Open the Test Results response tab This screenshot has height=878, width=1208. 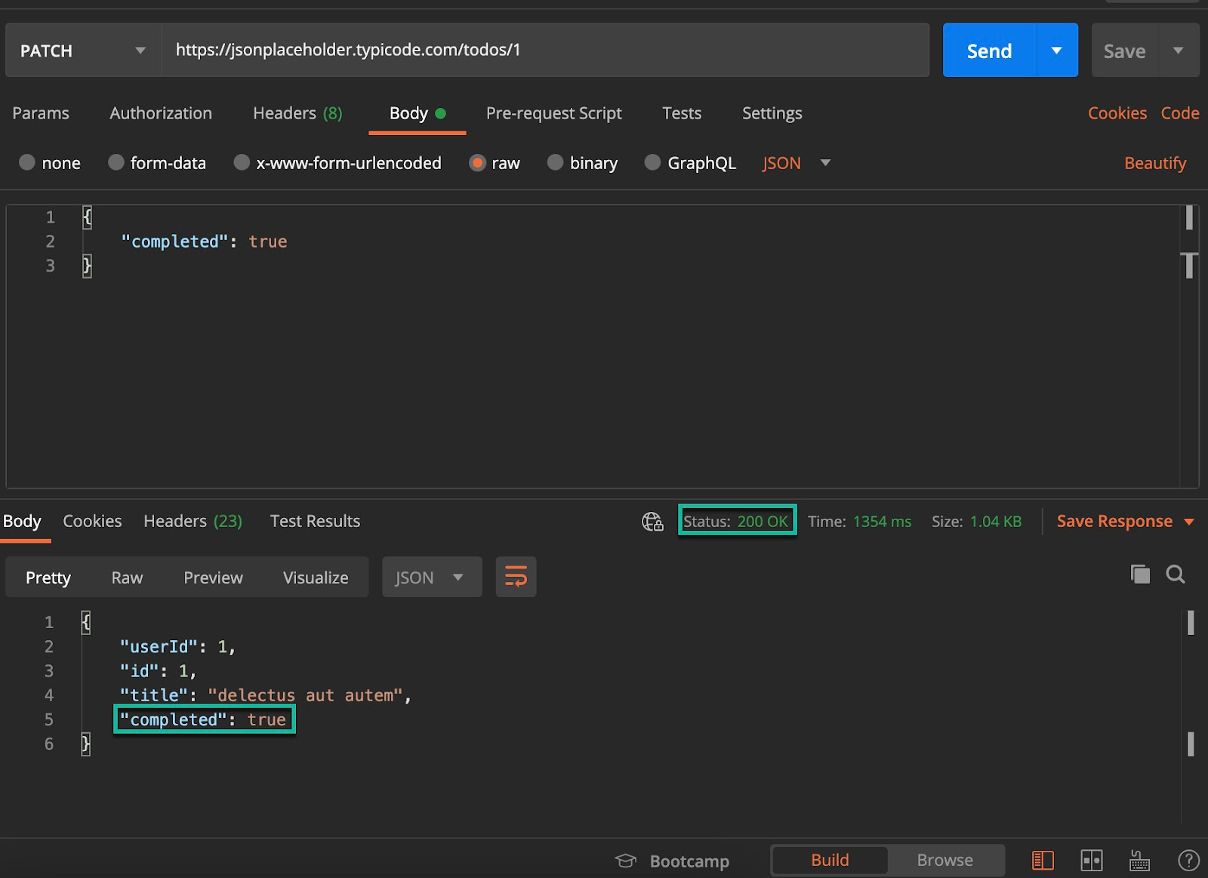tap(315, 522)
